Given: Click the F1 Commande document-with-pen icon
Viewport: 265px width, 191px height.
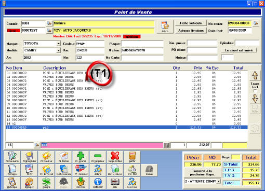Looking at the screenshot, I should 12,157.
